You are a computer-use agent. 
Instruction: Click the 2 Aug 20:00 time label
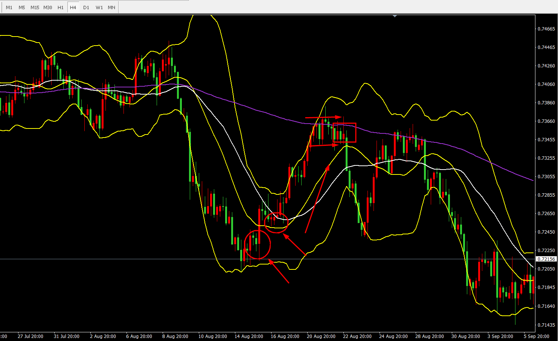coord(103,336)
